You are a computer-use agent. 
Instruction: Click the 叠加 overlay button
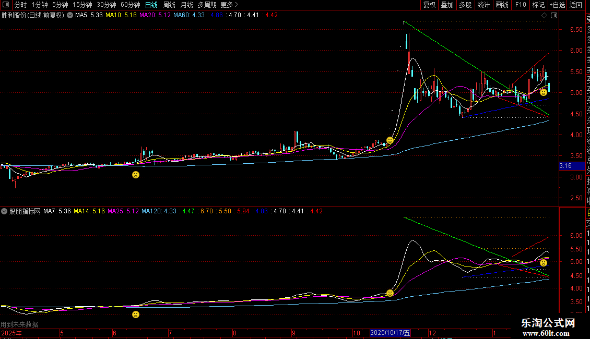coord(447,5)
